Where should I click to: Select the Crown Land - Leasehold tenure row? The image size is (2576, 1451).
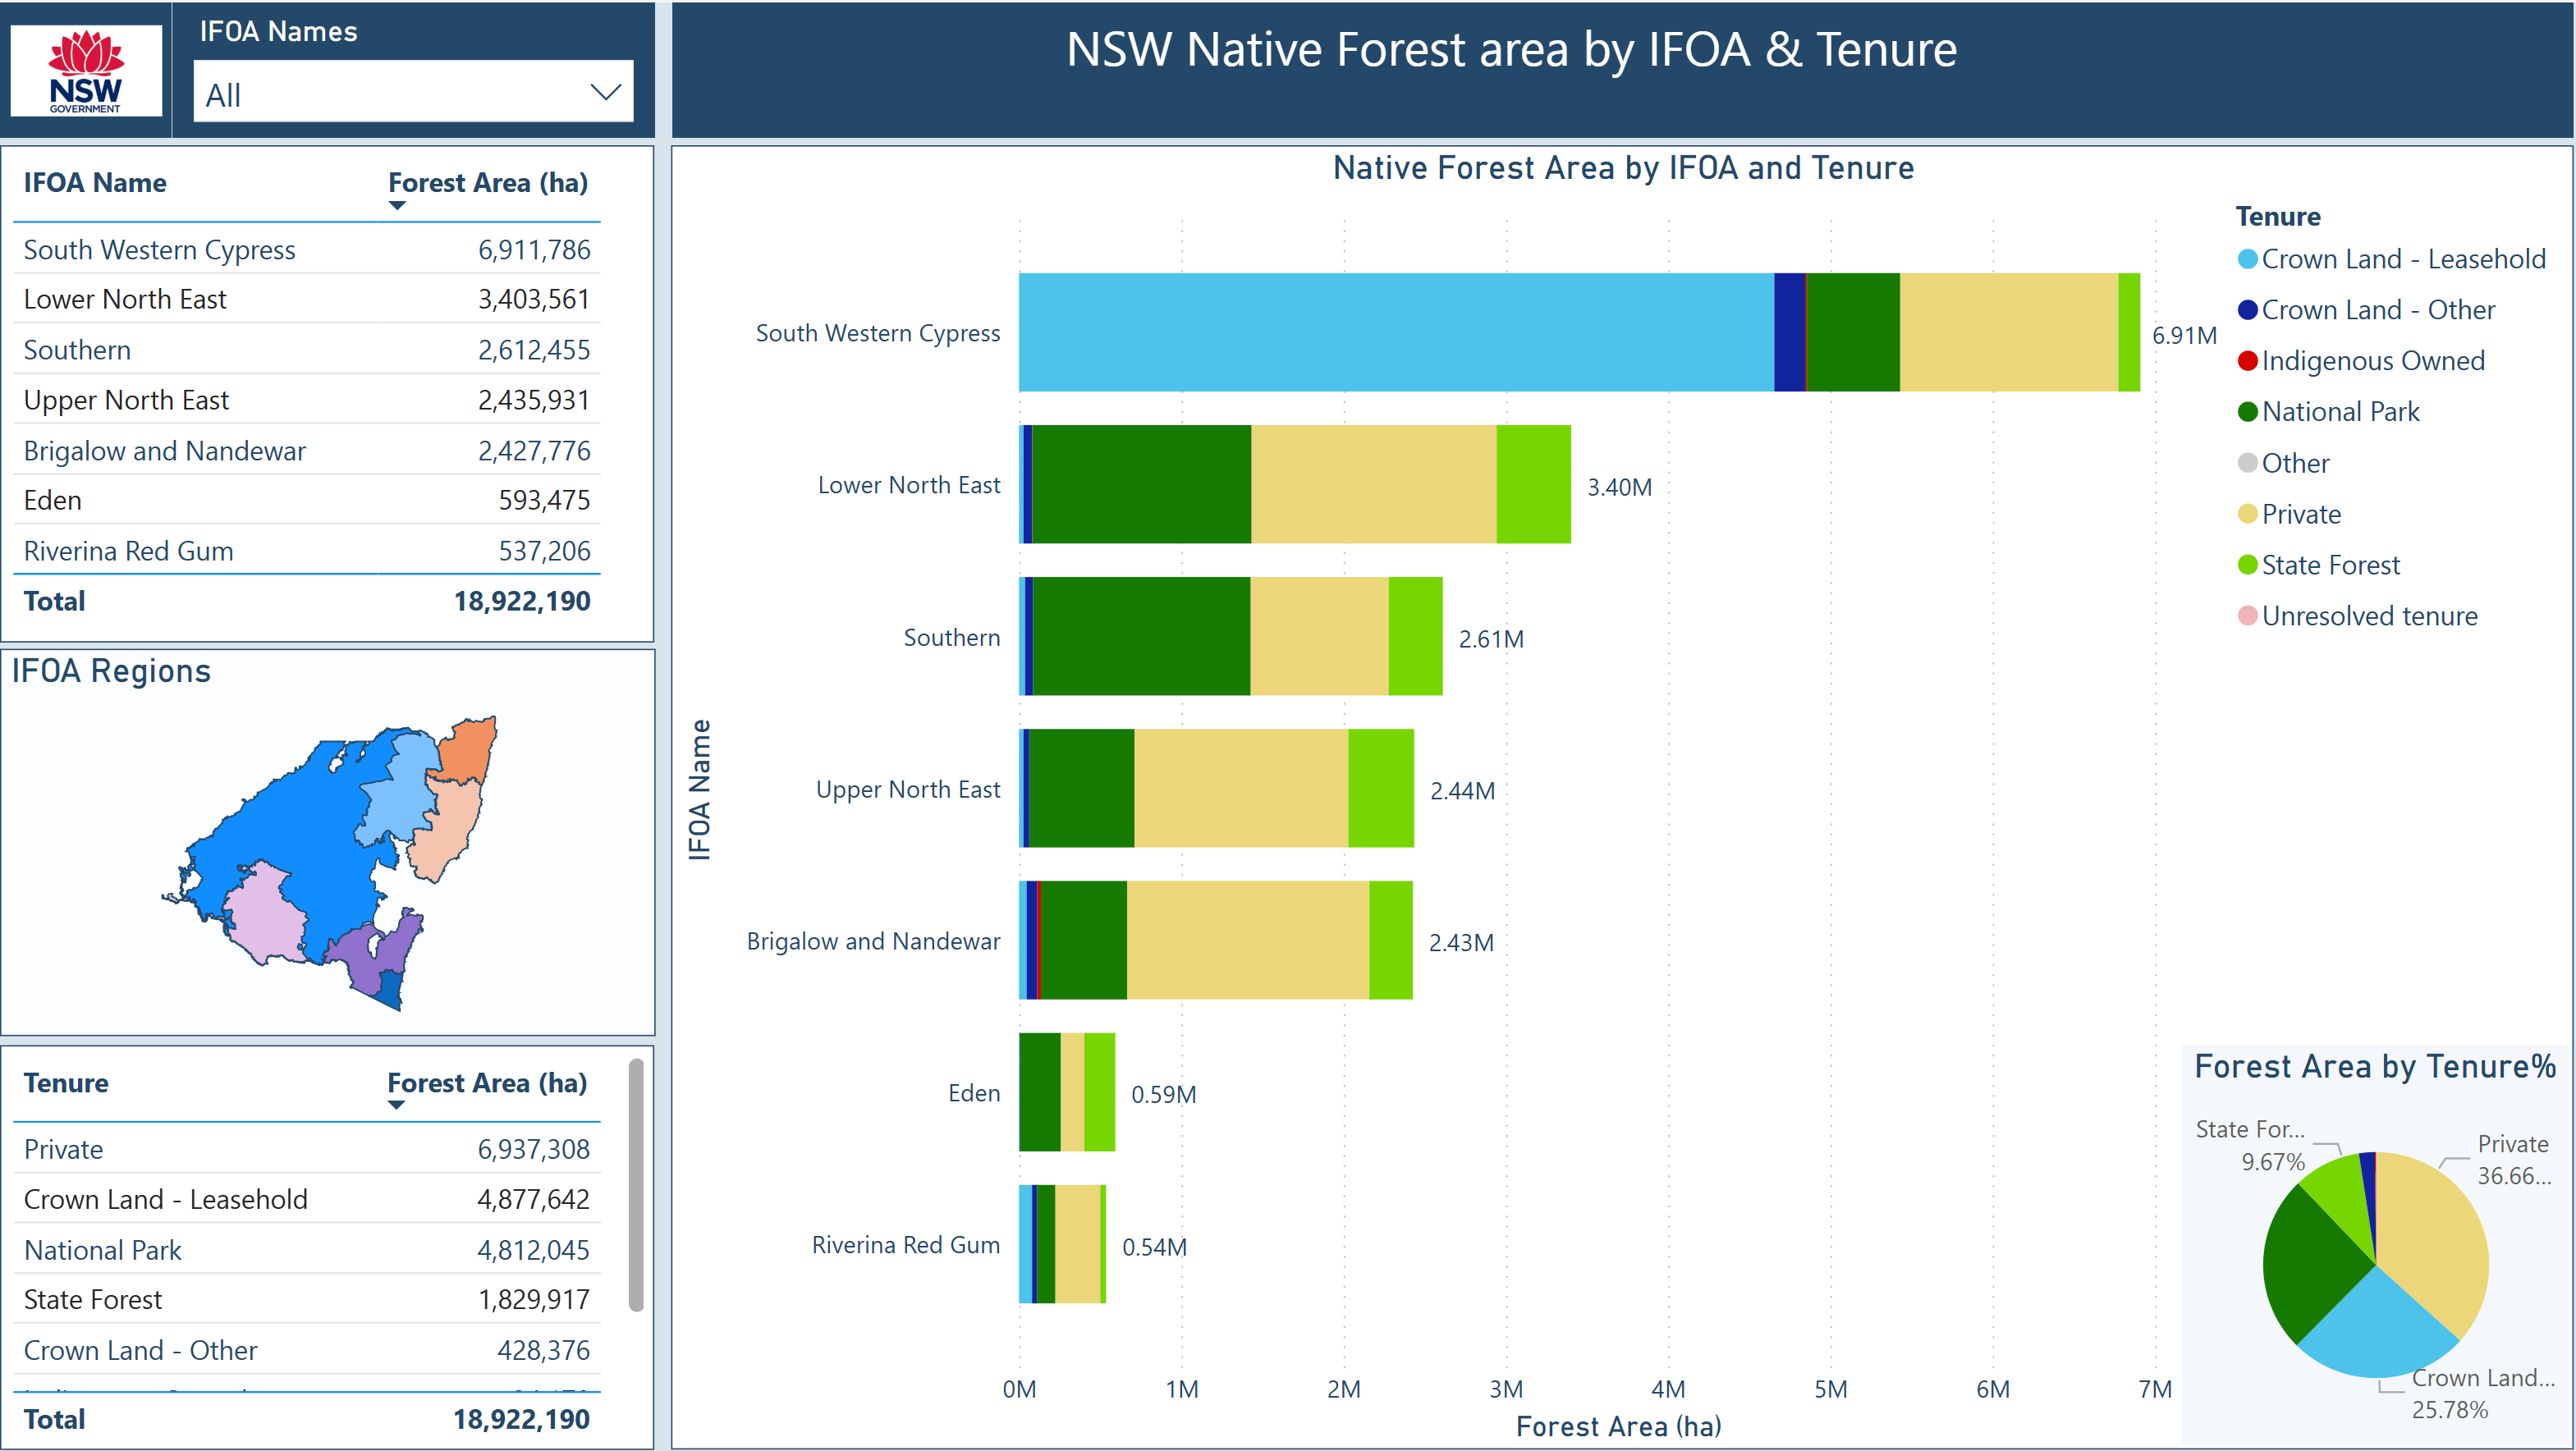307,1199
